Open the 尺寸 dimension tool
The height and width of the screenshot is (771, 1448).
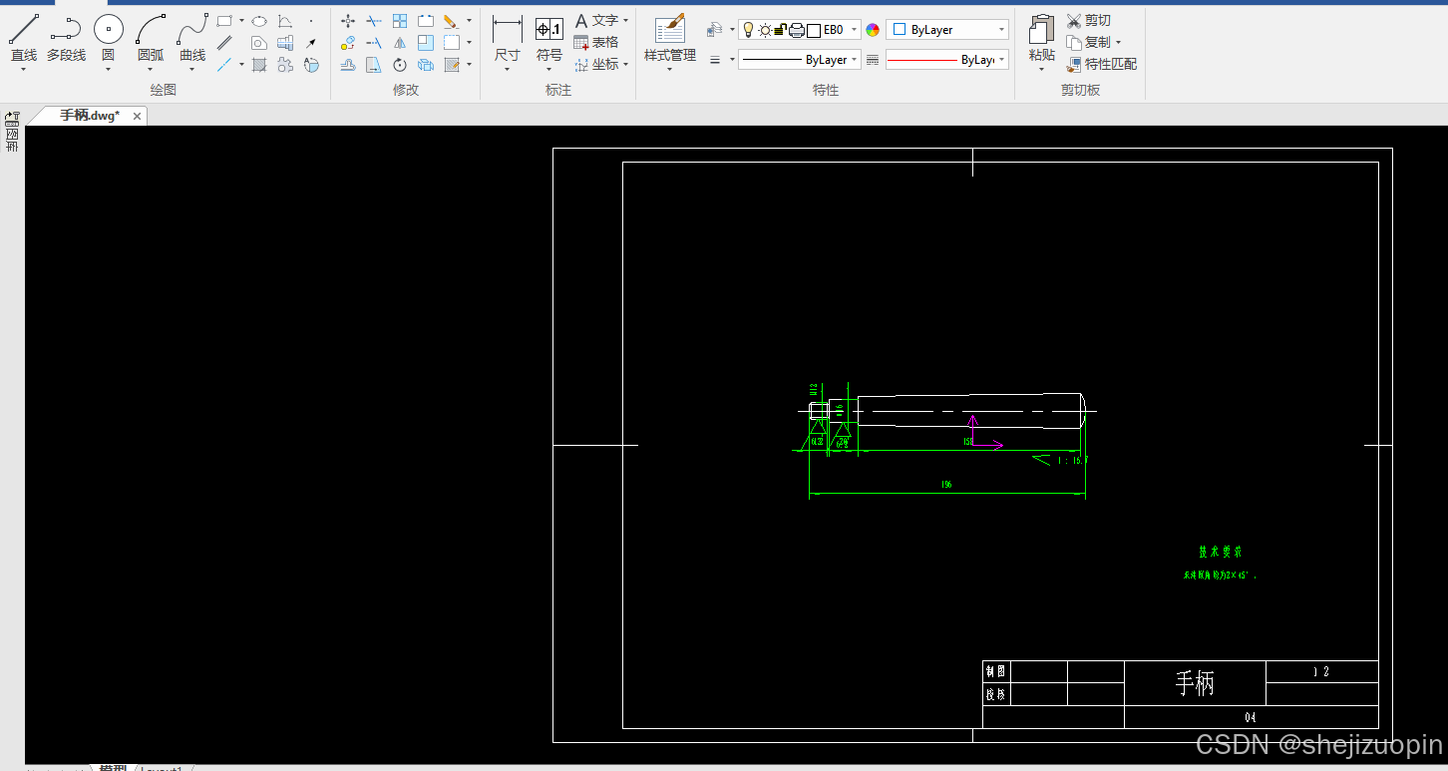508,38
